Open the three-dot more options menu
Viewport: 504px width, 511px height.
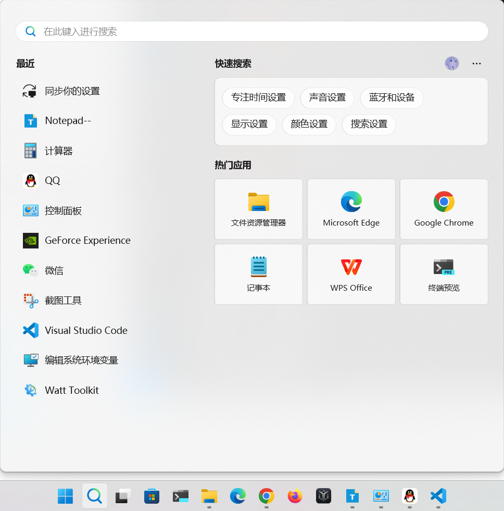click(476, 64)
